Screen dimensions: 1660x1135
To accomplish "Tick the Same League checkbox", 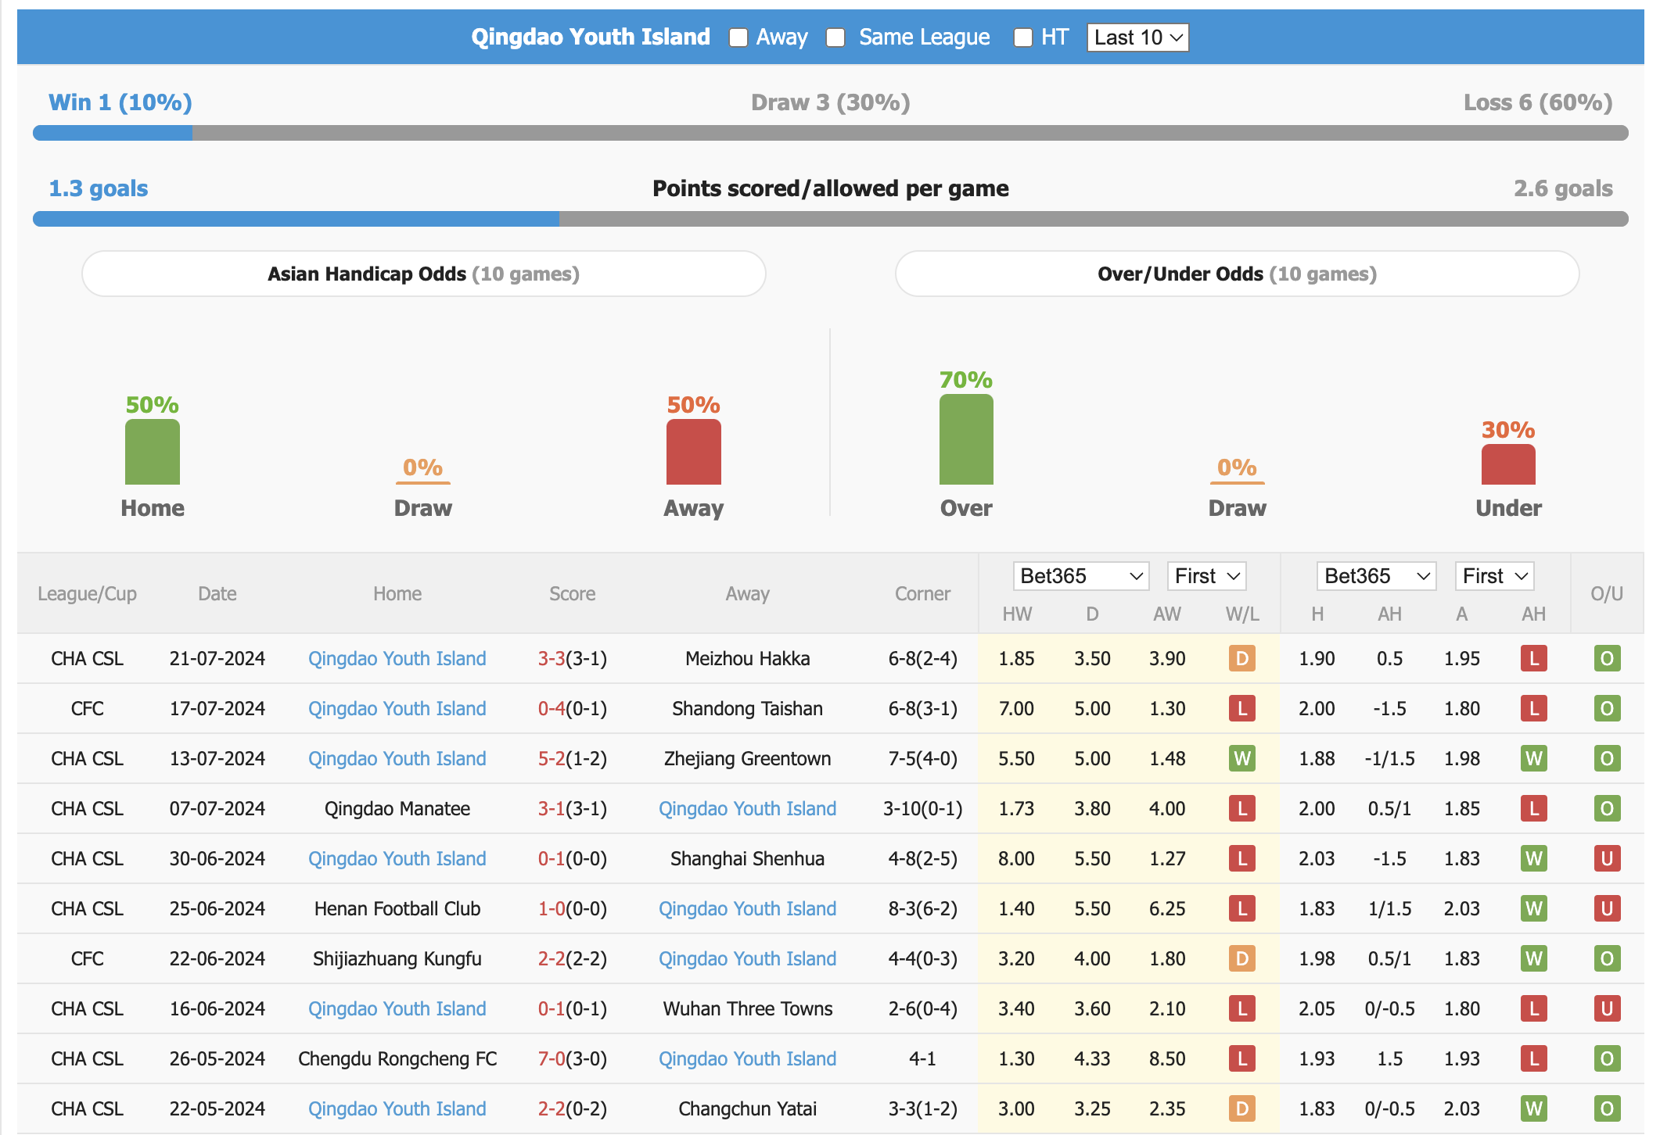I will pos(835,38).
